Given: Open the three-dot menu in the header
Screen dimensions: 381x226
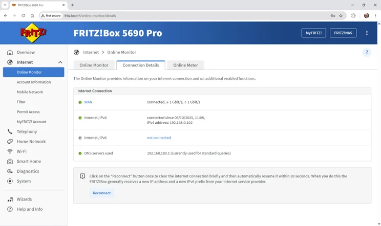Looking at the screenshot, I should pyautogui.click(x=367, y=33).
